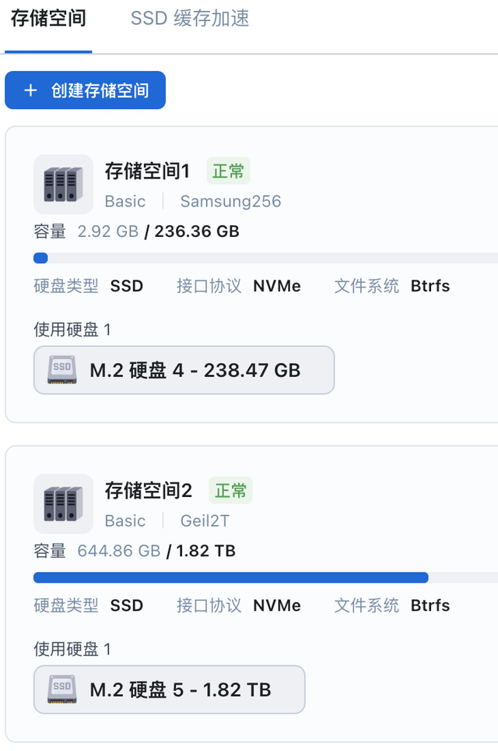Click the 存储空间1 capacity usage bar
498x751 pixels.
(x=265, y=258)
